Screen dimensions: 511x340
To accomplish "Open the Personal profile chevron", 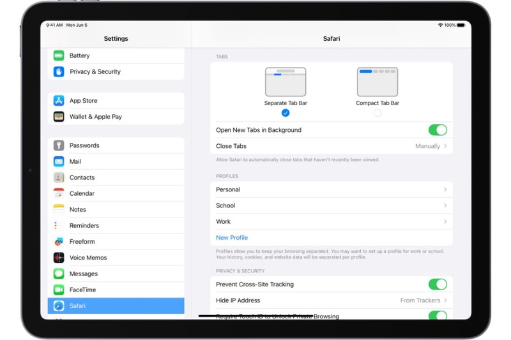I will point(445,189).
